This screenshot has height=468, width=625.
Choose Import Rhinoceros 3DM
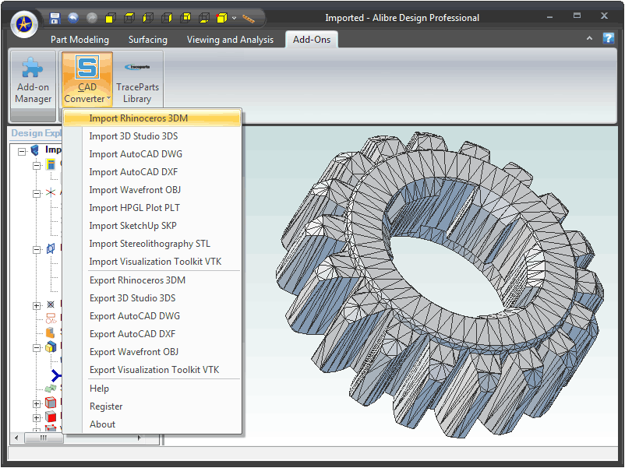pyautogui.click(x=152, y=118)
